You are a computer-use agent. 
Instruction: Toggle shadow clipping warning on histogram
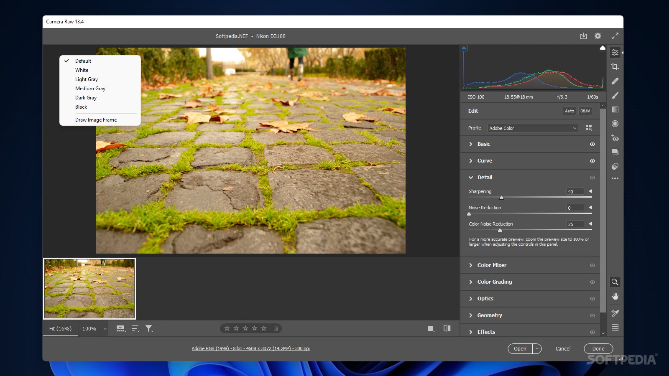pos(464,48)
